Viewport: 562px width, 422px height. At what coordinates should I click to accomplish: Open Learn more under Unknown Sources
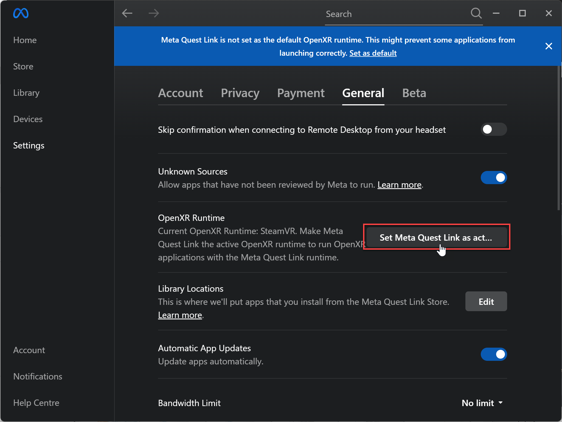[x=399, y=185]
